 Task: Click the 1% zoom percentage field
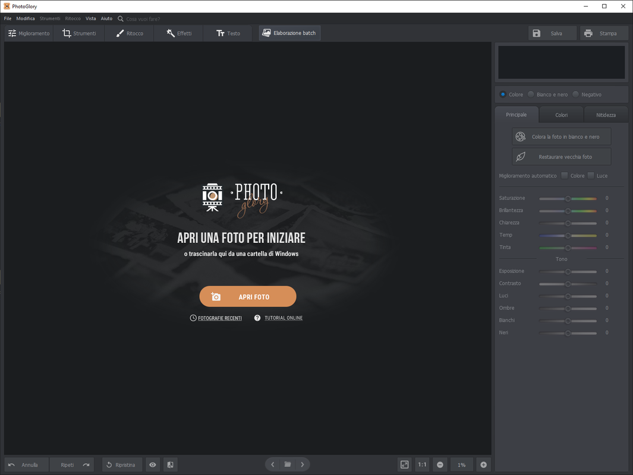tap(462, 465)
